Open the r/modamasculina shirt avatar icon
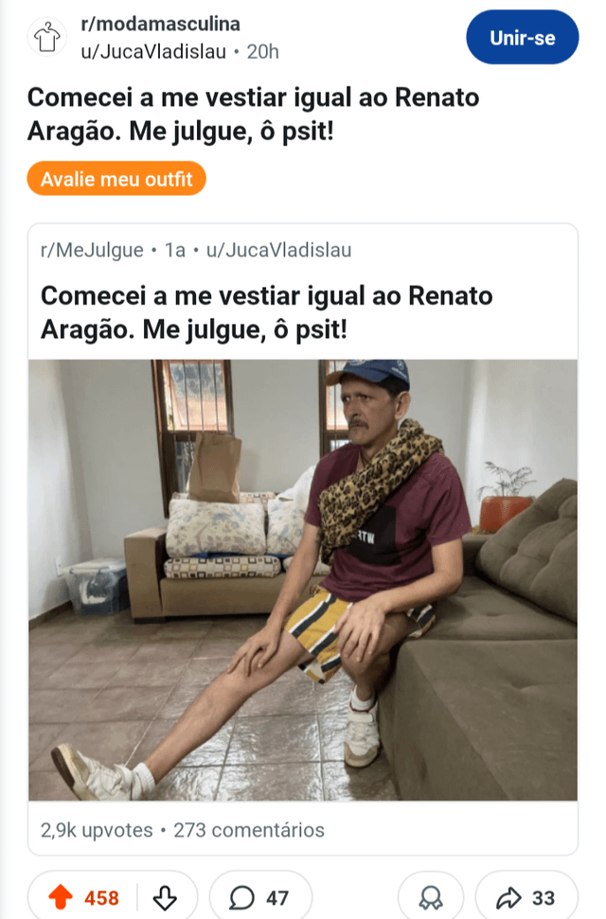The image size is (606, 919). [x=47, y=38]
